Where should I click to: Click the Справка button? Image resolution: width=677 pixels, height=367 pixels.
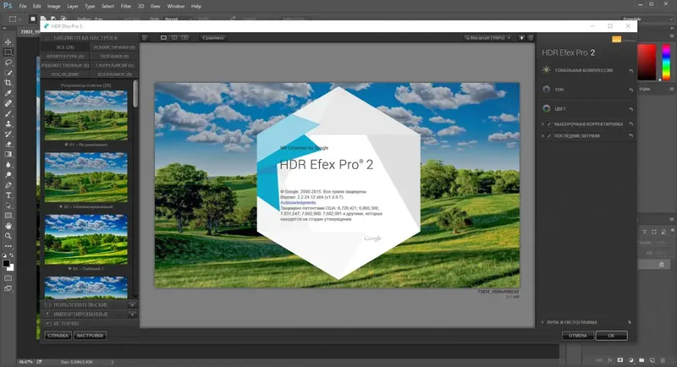(x=58, y=336)
